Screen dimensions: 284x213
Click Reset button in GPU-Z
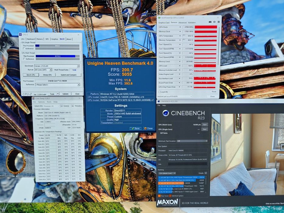click(x=214, y=92)
